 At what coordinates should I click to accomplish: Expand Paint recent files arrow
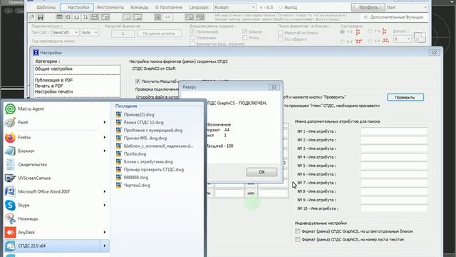coord(105,122)
